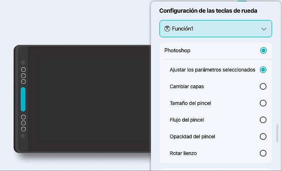Viewport: 282px width, 171px height.
Task: Select the fourth express key below wheel
Action: [23, 117]
